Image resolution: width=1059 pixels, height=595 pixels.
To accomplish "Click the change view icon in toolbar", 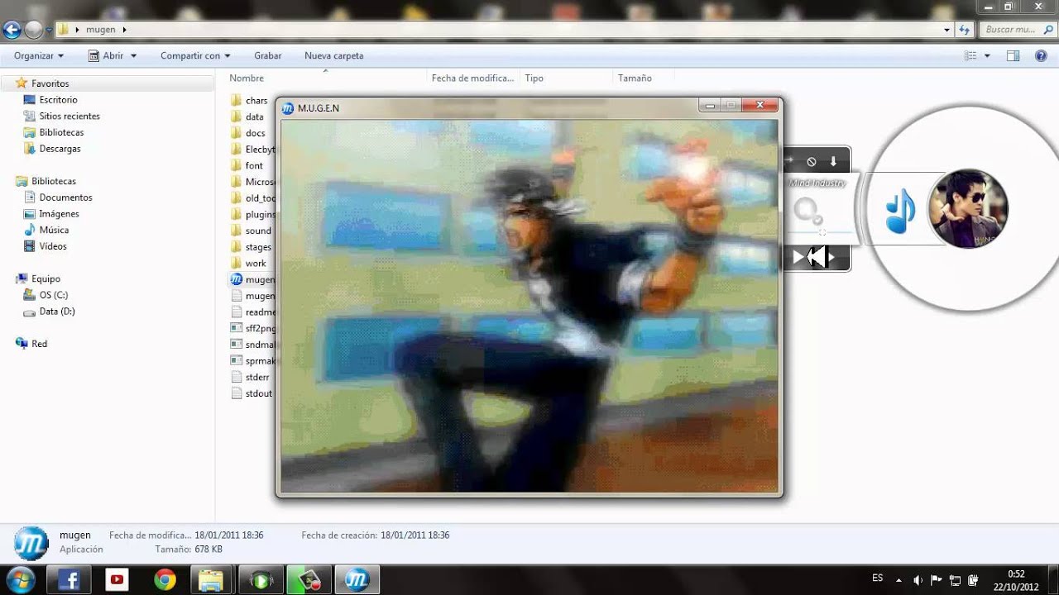I will 971,55.
